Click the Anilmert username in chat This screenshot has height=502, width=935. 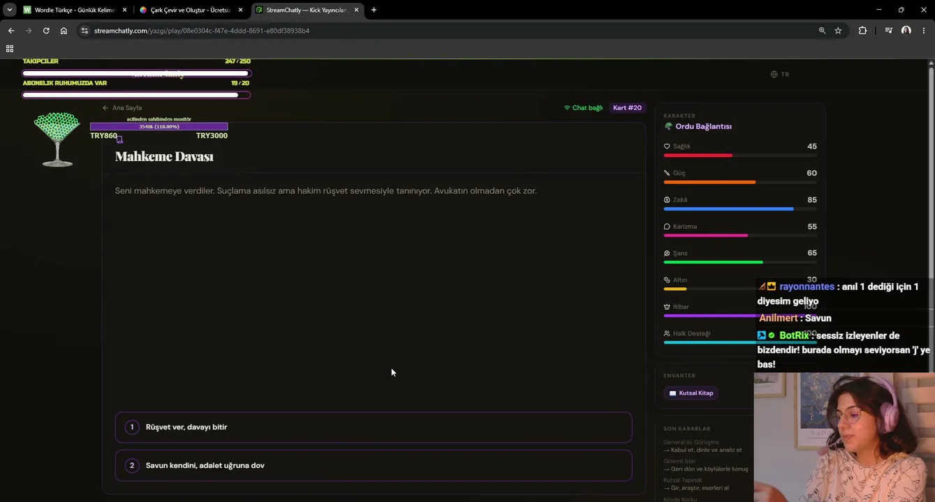click(778, 318)
